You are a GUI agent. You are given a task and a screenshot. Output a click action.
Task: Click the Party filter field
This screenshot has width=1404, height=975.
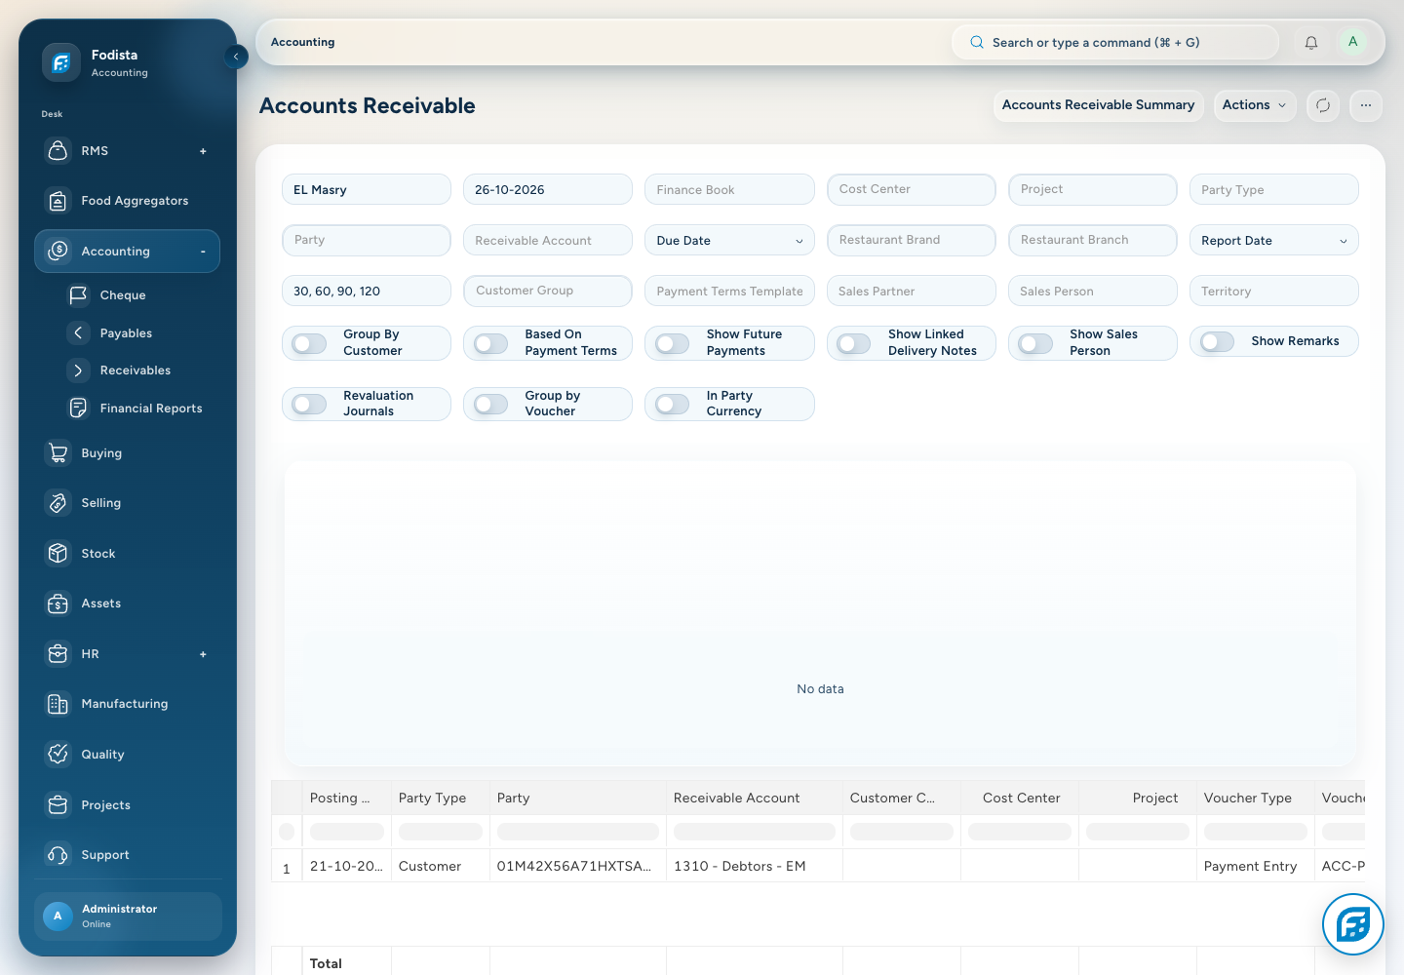[x=367, y=240]
